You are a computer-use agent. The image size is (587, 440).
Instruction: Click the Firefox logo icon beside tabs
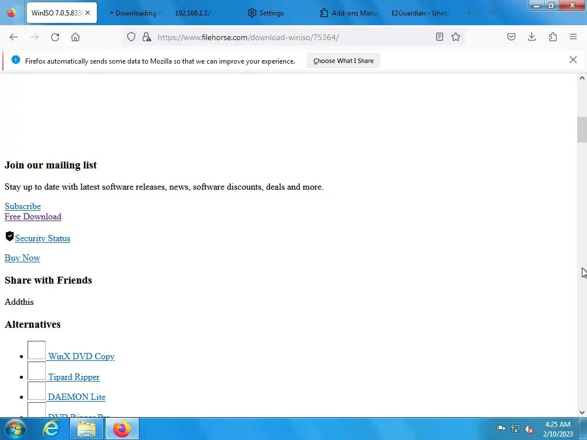[11, 13]
